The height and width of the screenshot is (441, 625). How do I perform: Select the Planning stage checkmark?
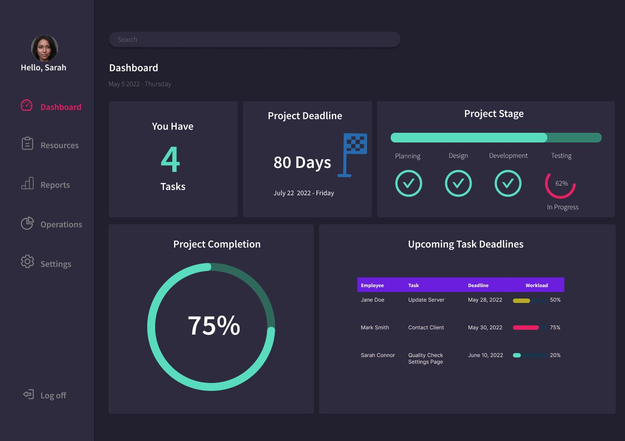click(408, 183)
